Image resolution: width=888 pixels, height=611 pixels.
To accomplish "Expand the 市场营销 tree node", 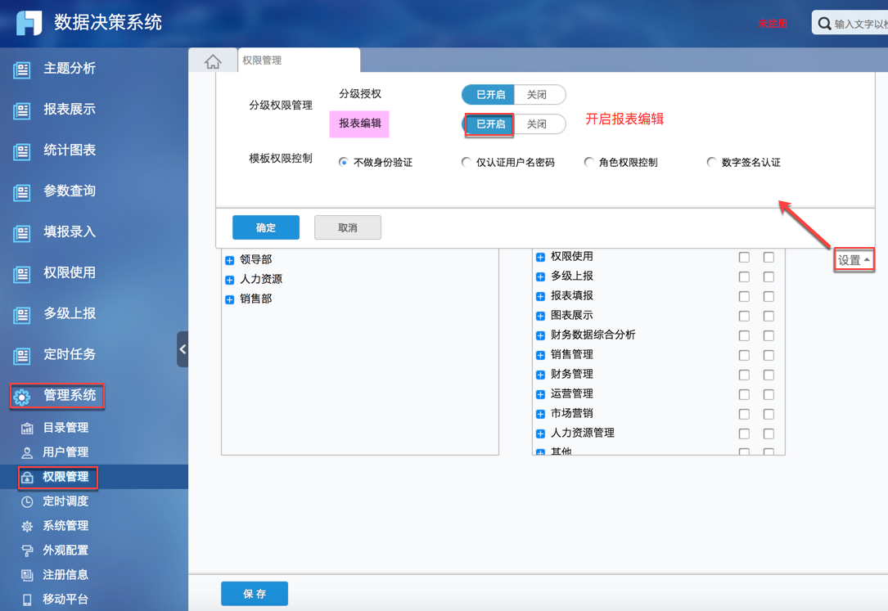I will point(540,414).
